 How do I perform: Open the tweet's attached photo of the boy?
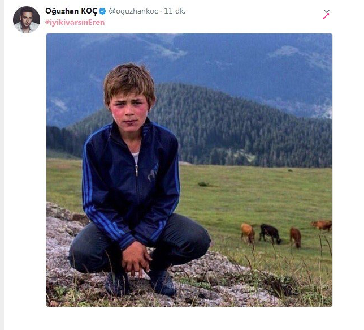point(189,170)
